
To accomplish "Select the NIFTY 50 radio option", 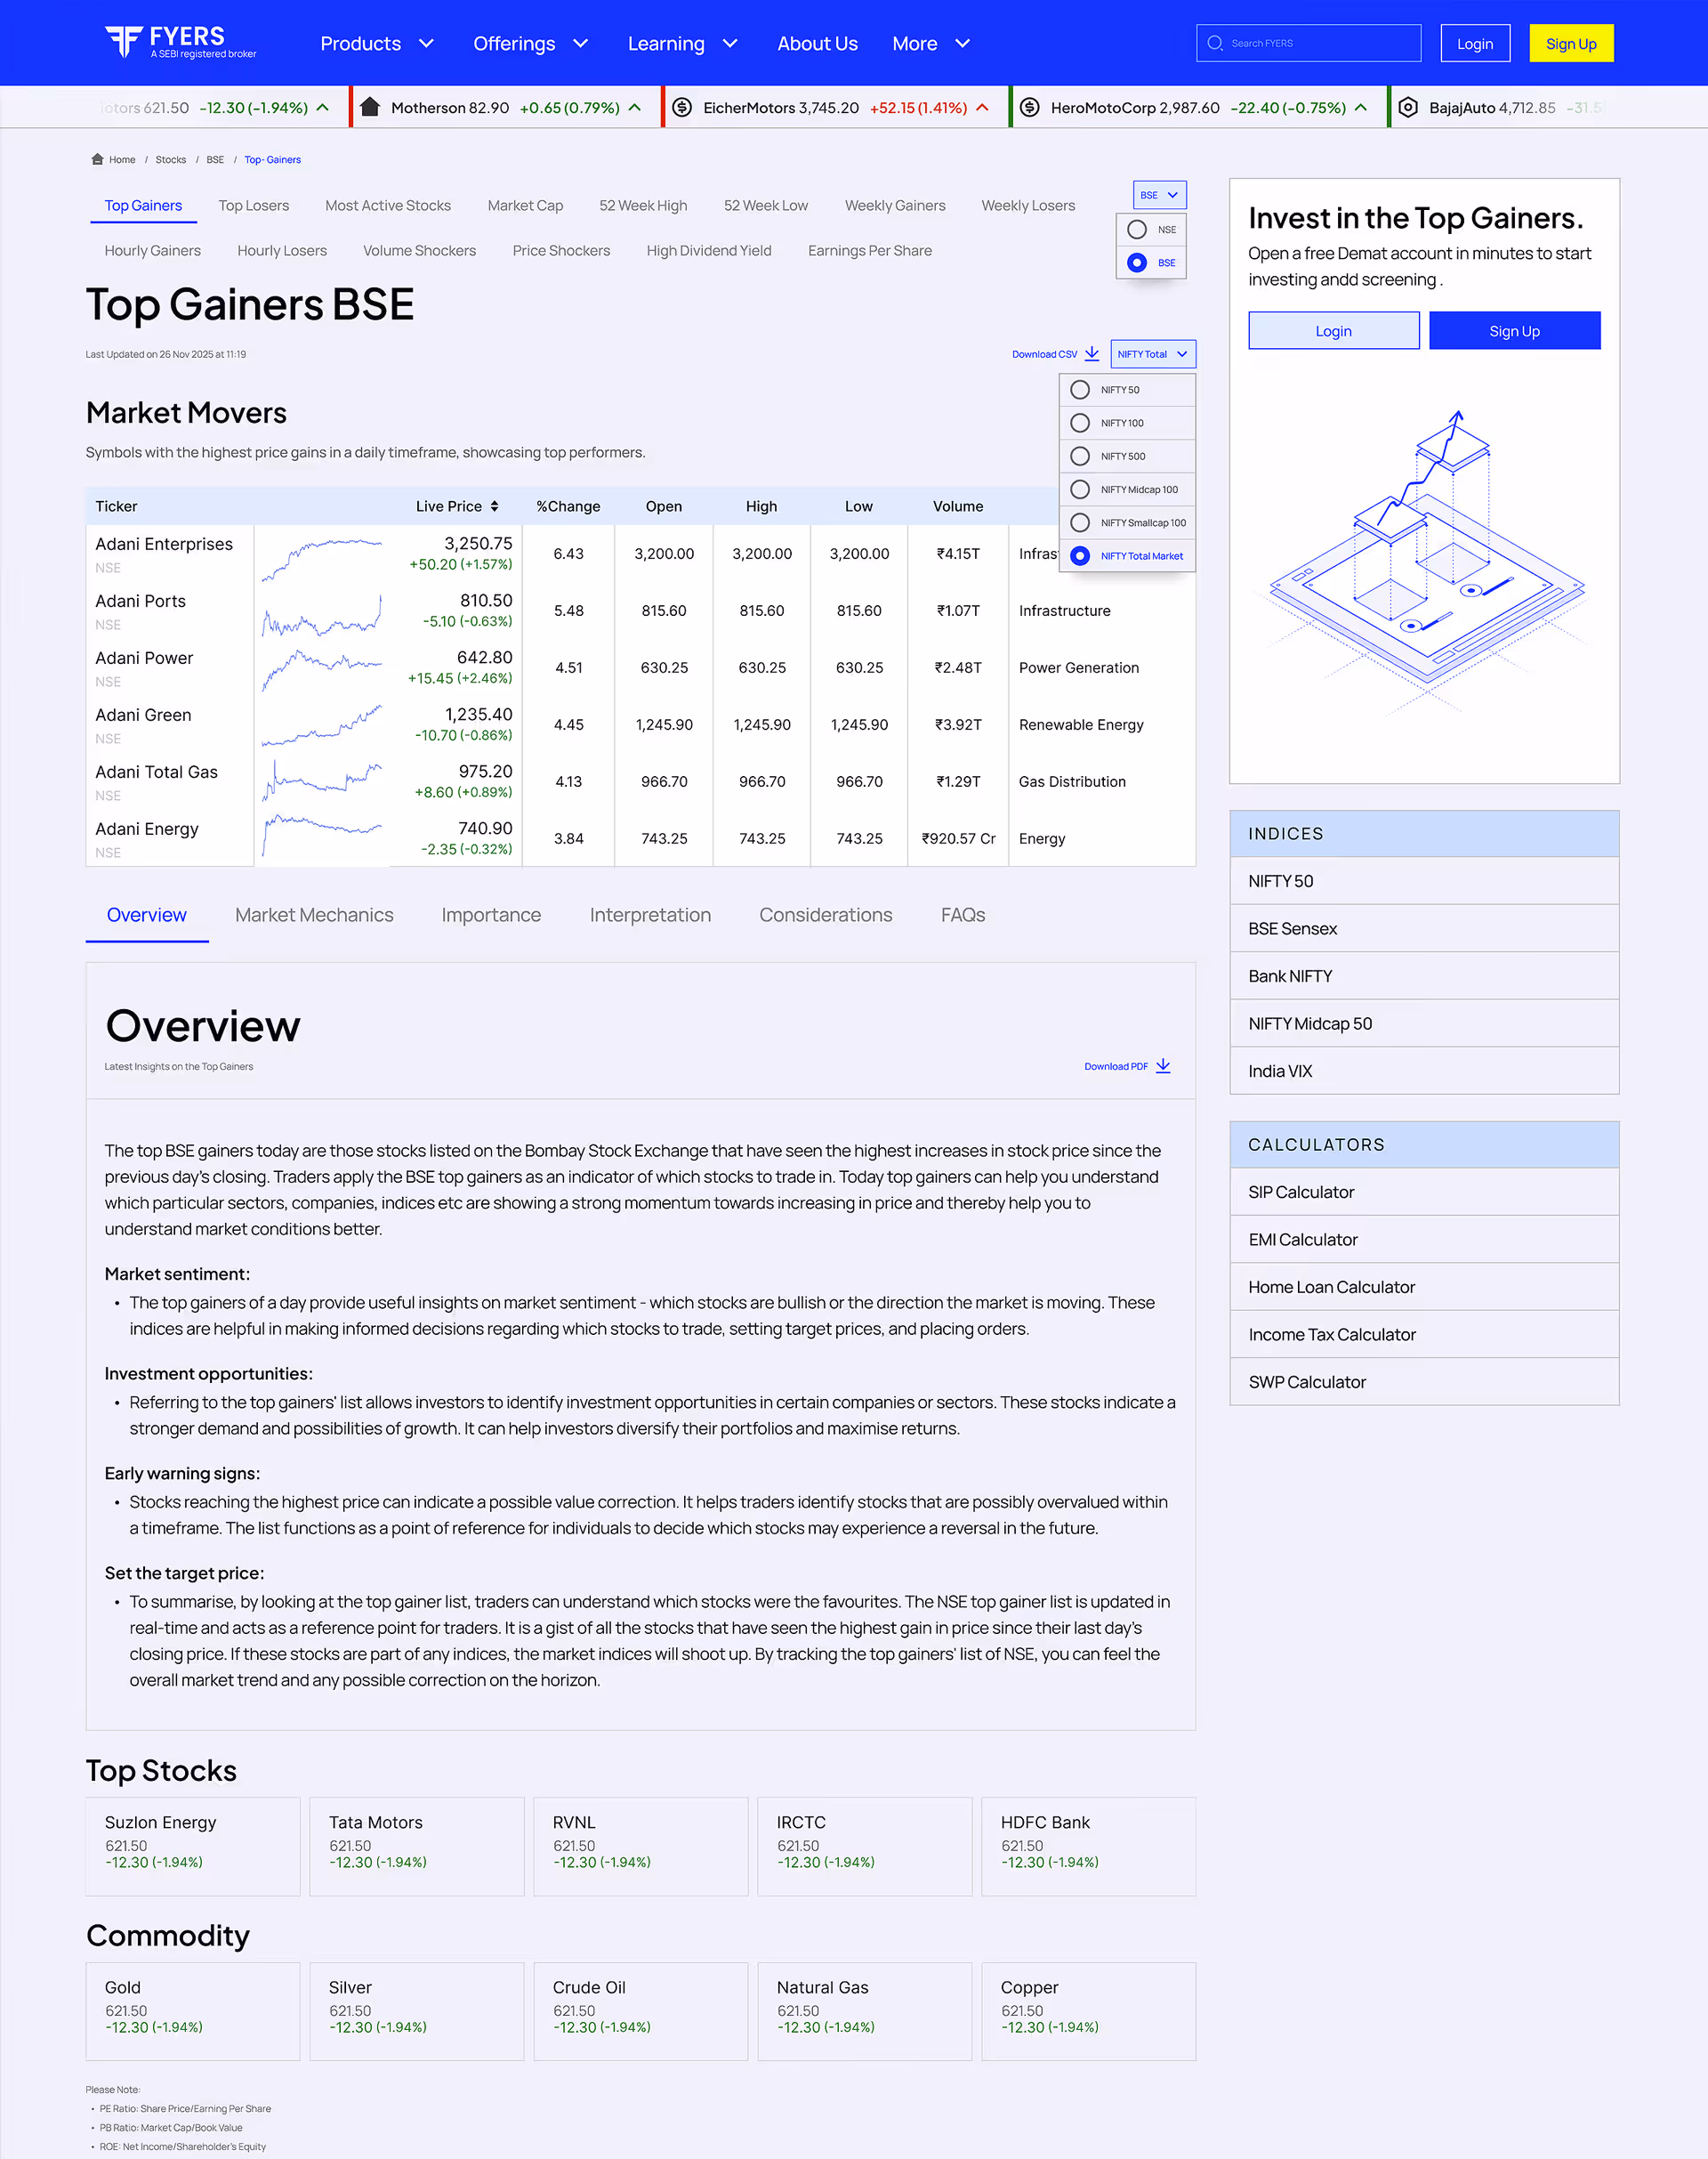I will click(x=1080, y=390).
